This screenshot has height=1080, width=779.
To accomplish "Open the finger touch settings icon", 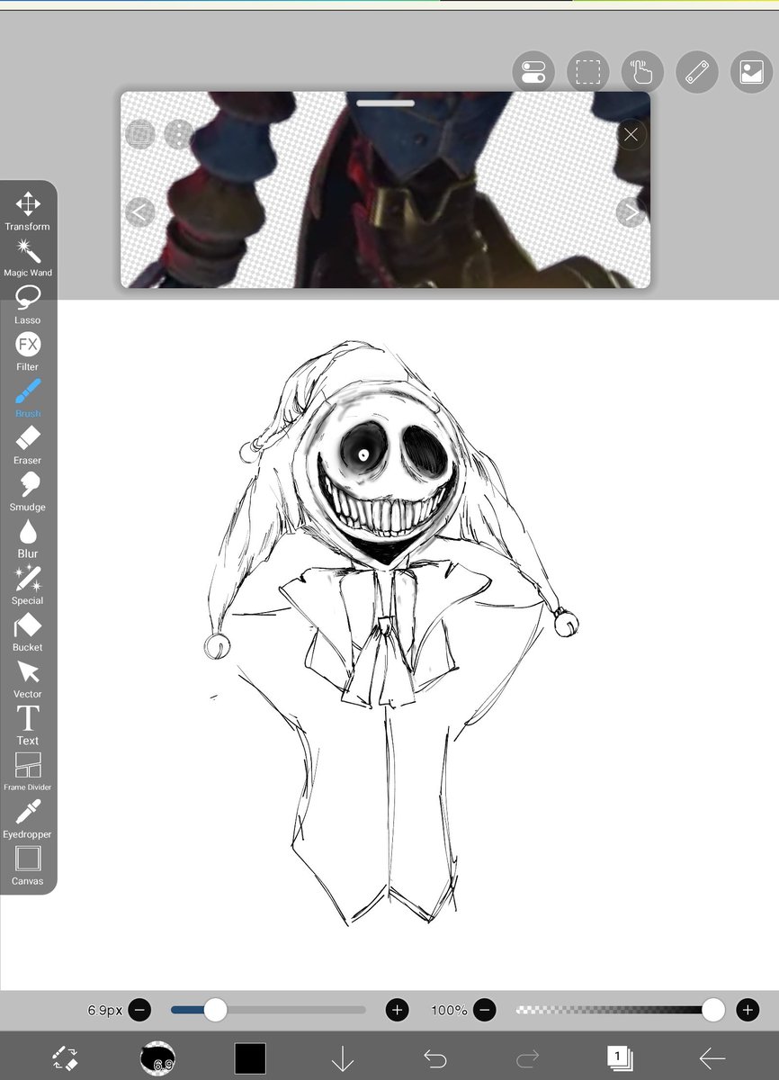I will coord(642,72).
